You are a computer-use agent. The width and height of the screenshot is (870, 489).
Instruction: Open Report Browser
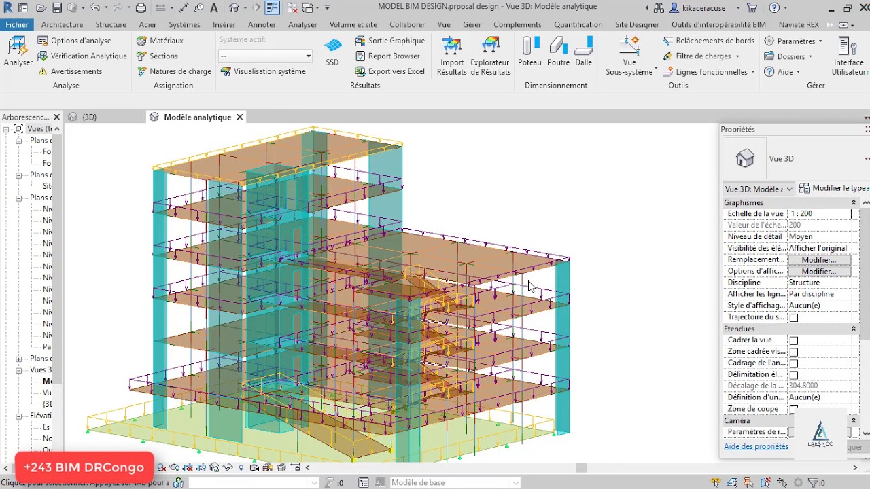coord(387,56)
